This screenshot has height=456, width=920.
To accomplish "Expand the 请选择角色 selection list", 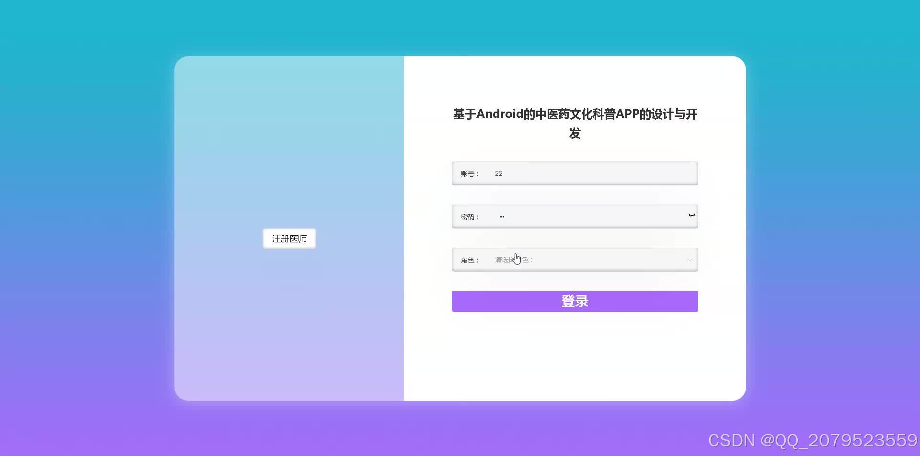I will pos(575,260).
